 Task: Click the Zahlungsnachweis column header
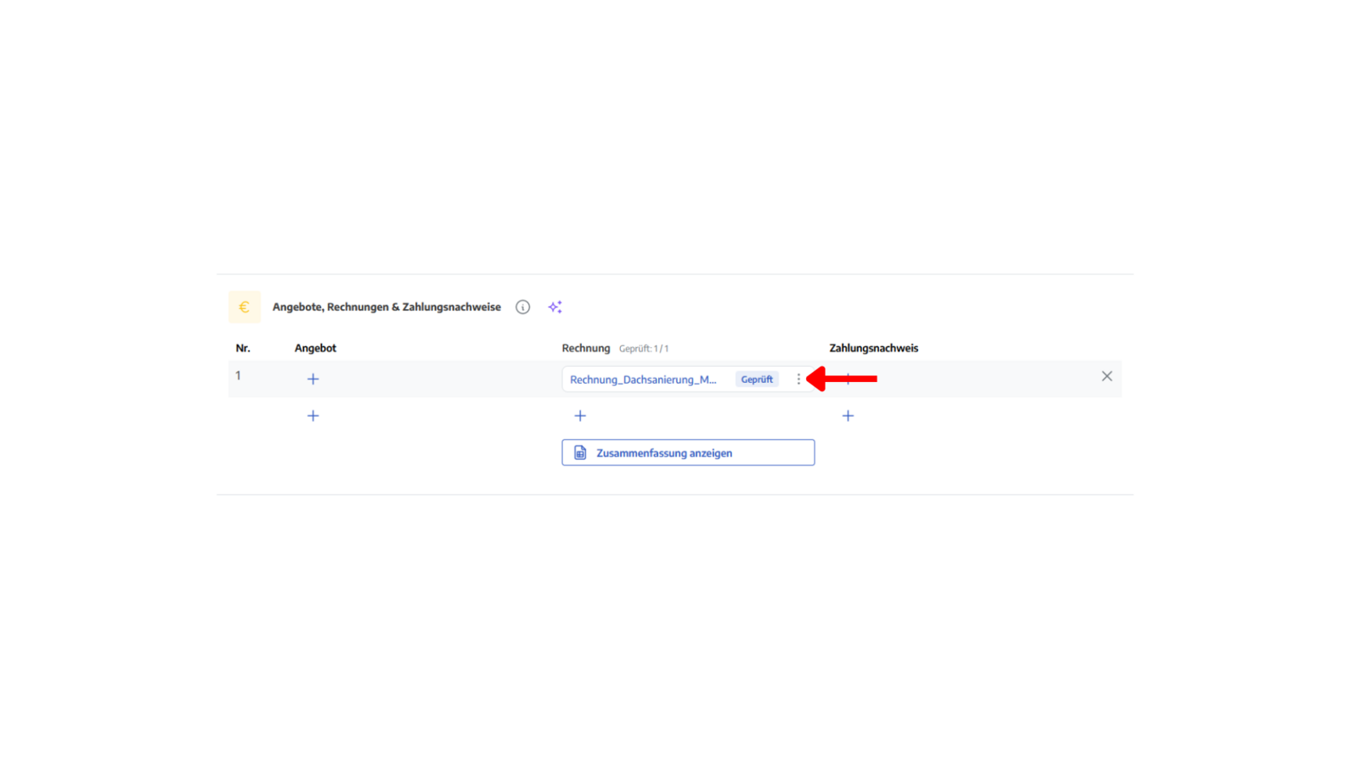coord(874,348)
